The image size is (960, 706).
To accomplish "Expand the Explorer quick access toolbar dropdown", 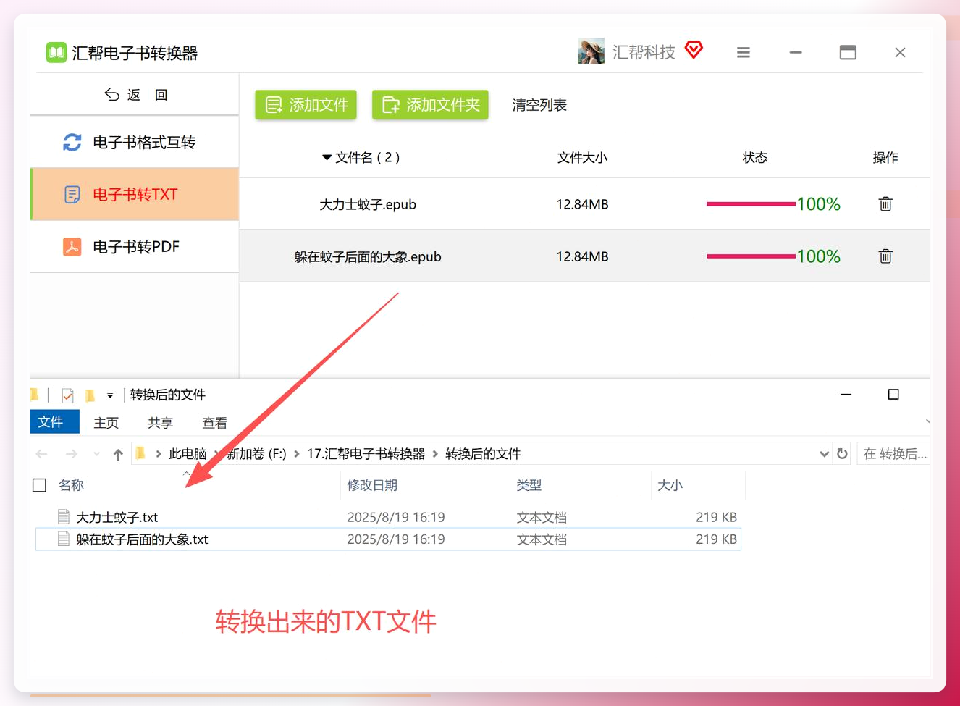I will [x=110, y=396].
